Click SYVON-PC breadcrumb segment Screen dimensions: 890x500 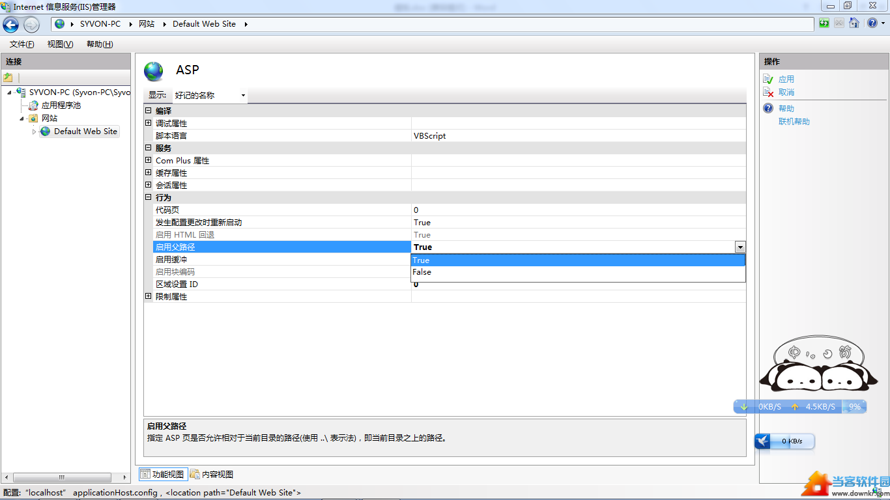(x=100, y=24)
